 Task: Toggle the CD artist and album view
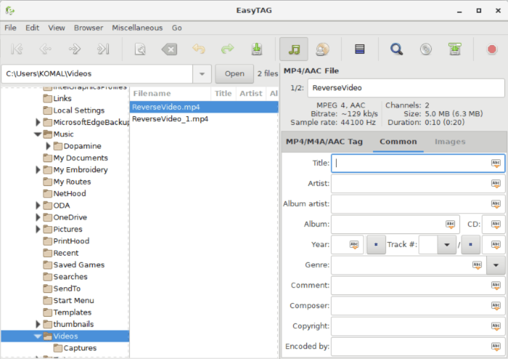[x=323, y=49]
